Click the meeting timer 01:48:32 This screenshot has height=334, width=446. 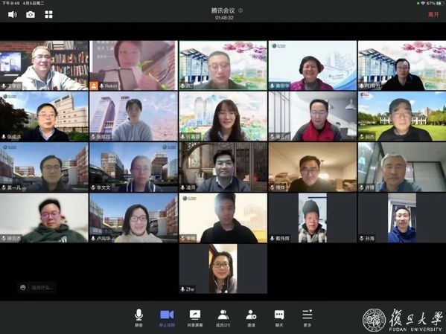tap(224, 18)
